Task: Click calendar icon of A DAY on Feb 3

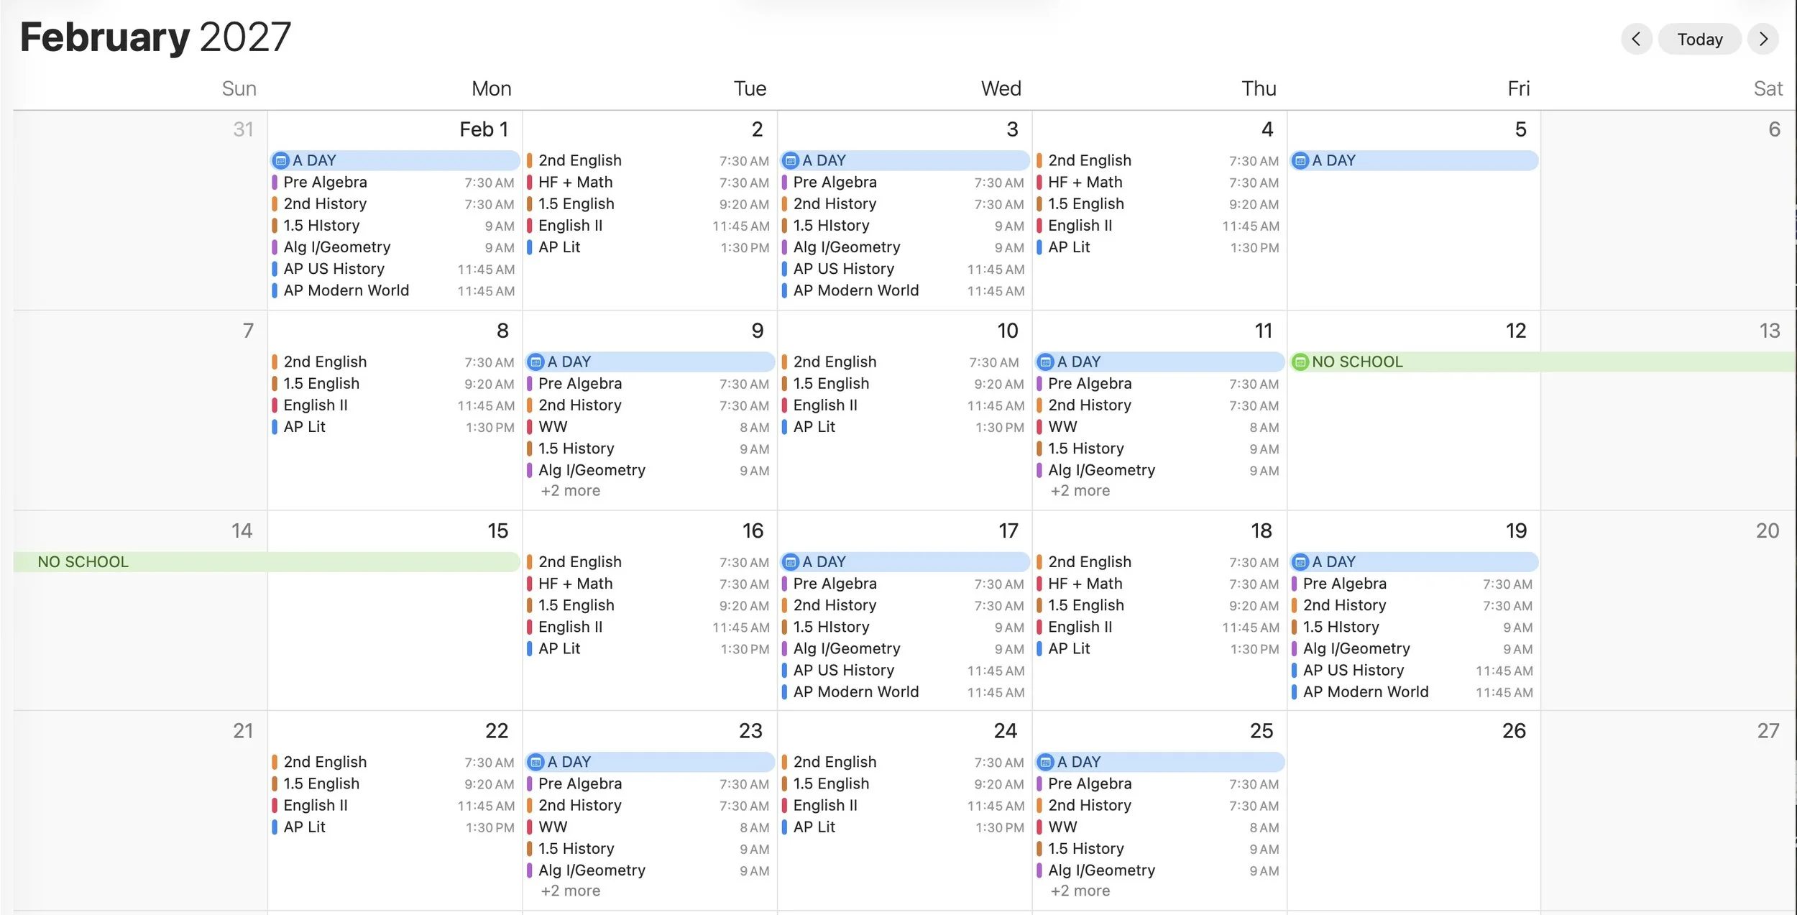Action: (791, 161)
